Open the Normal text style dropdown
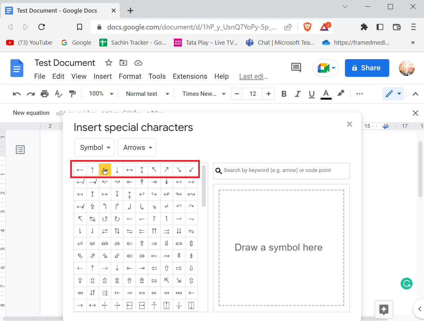Viewport: 424px width, 321px height. (148, 94)
